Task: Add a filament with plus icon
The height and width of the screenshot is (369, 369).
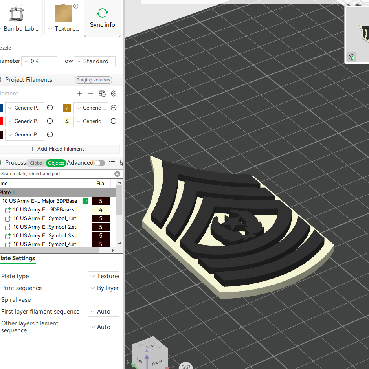Action: coord(80,94)
